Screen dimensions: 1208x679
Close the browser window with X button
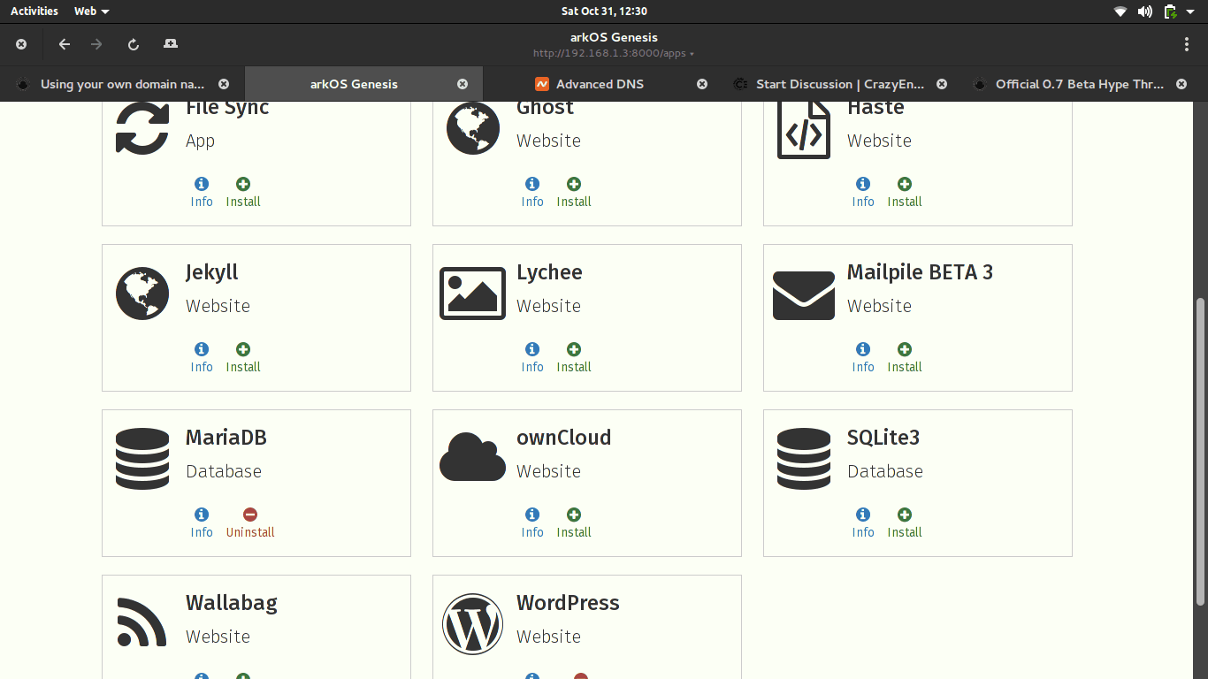[x=21, y=44]
